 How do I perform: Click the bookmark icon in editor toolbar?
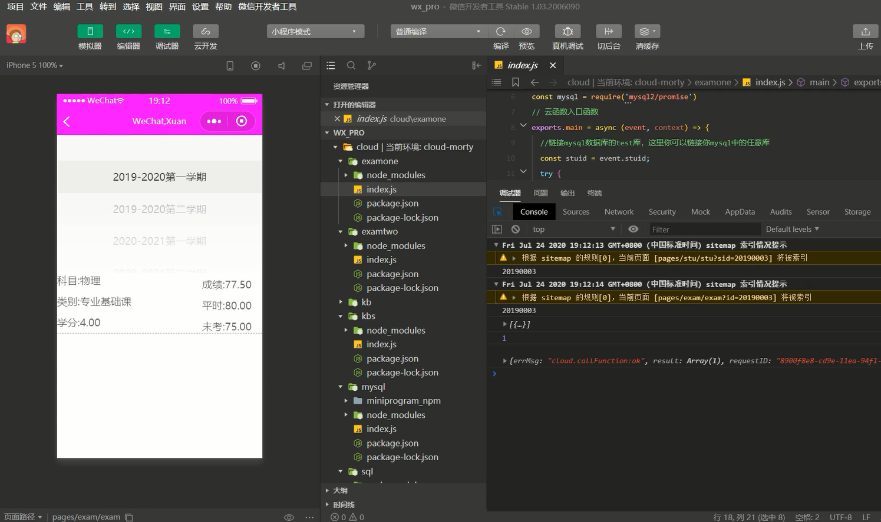tap(516, 82)
